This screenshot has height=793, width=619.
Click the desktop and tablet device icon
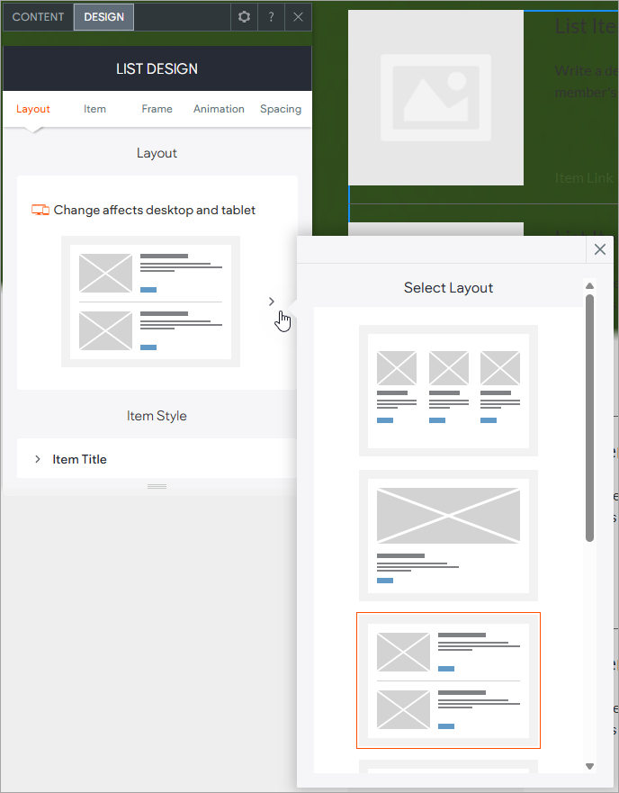pos(40,210)
